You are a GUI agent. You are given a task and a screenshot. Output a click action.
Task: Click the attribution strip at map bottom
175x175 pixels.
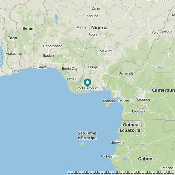point(121,173)
